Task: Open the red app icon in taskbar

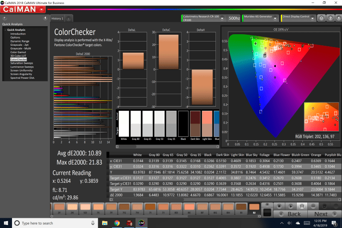Action: pos(129,223)
